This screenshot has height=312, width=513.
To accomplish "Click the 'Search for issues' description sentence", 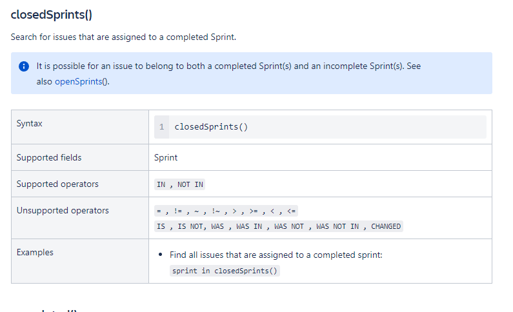I will coord(123,37).
